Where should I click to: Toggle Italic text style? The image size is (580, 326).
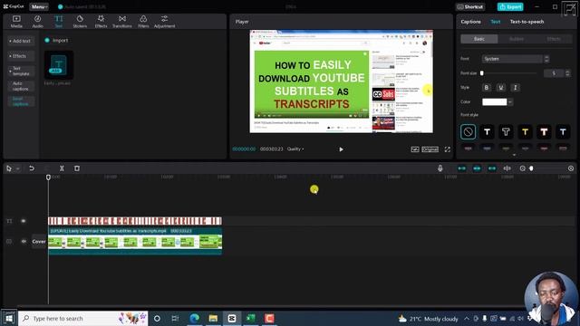coord(516,88)
